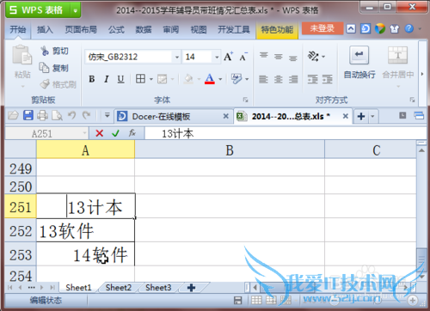This screenshot has height=311, width=430.
Task: Open the document tabs list dropdown
Action: pos(372,116)
